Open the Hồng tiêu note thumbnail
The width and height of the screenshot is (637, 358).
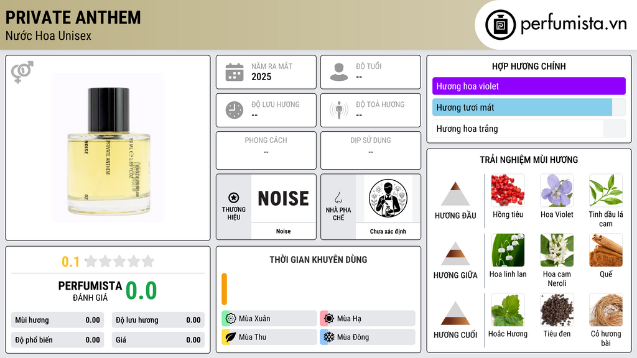pyautogui.click(x=508, y=190)
